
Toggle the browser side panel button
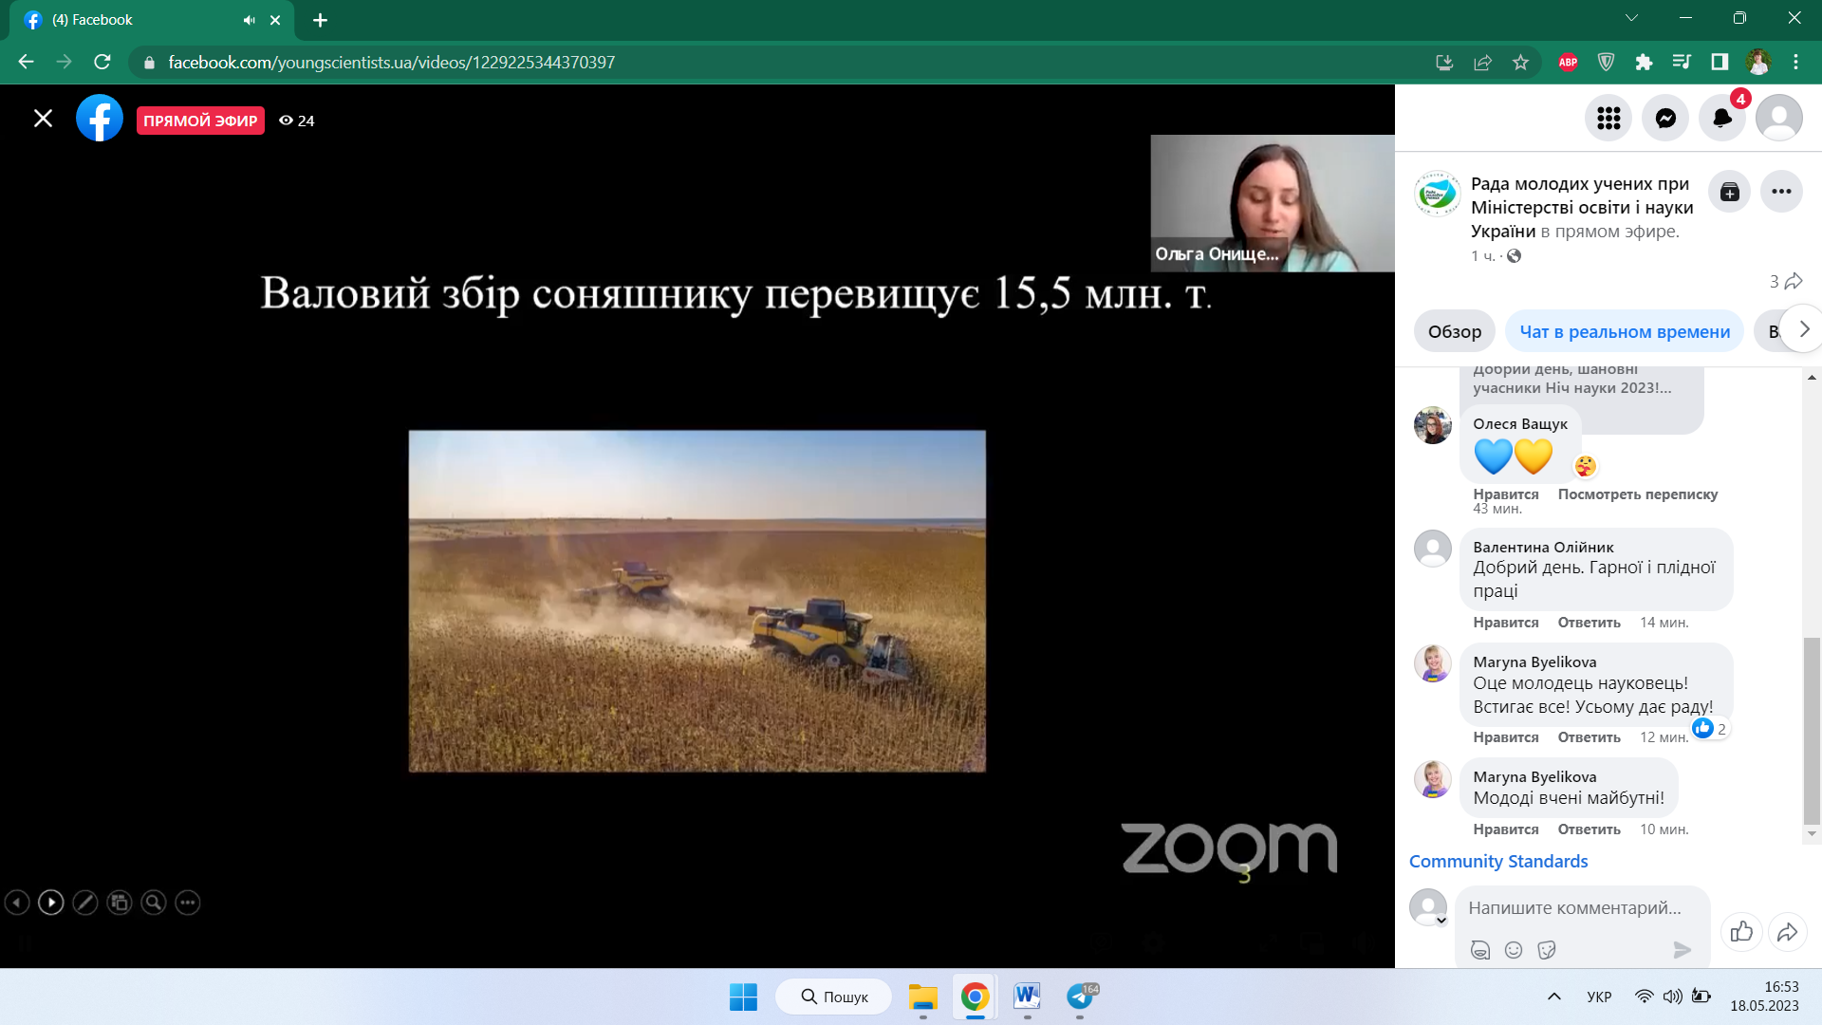[x=1720, y=62]
